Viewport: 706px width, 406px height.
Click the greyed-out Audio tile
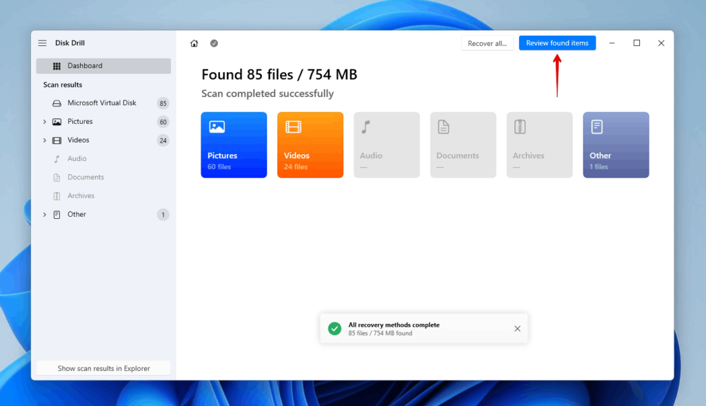point(387,145)
